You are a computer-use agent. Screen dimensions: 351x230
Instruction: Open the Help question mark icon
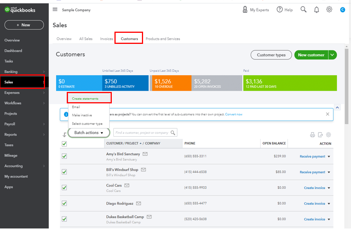pos(280,10)
